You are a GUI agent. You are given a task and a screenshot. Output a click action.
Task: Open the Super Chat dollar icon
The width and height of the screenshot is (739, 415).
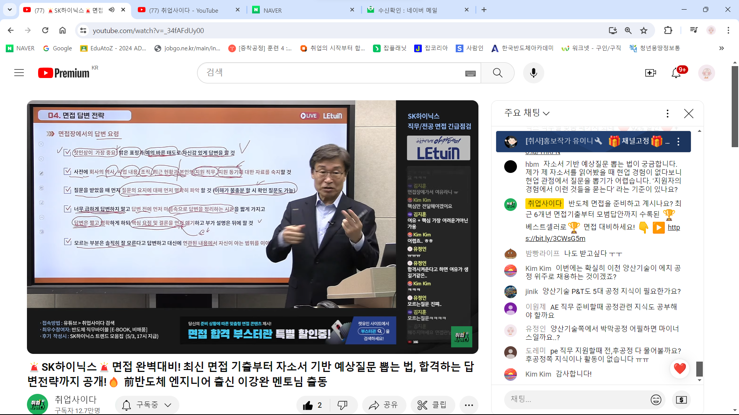(681, 400)
